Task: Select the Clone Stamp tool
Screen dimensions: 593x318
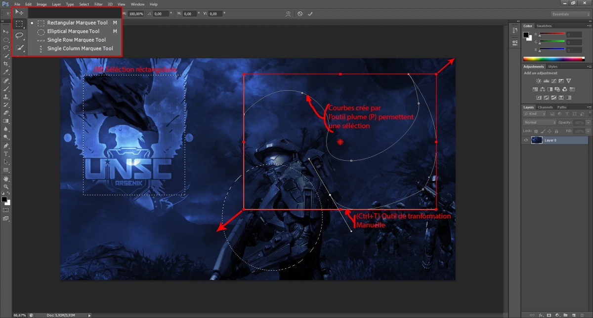Action: 6,97
